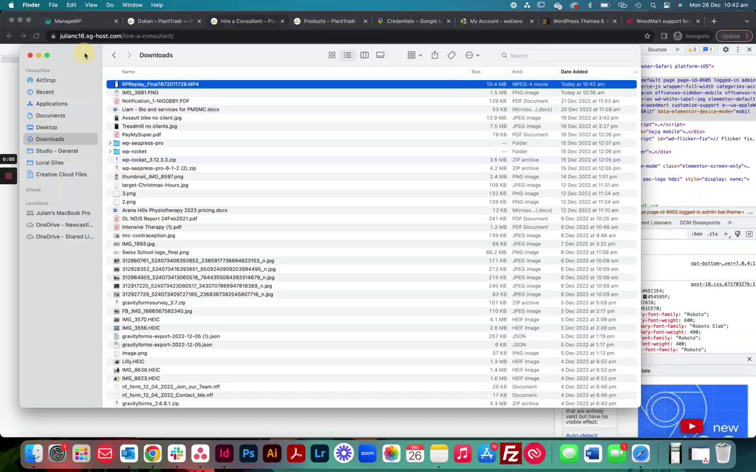The height and width of the screenshot is (472, 756).
Task: Open FileZilla from the Dock
Action: point(511,454)
